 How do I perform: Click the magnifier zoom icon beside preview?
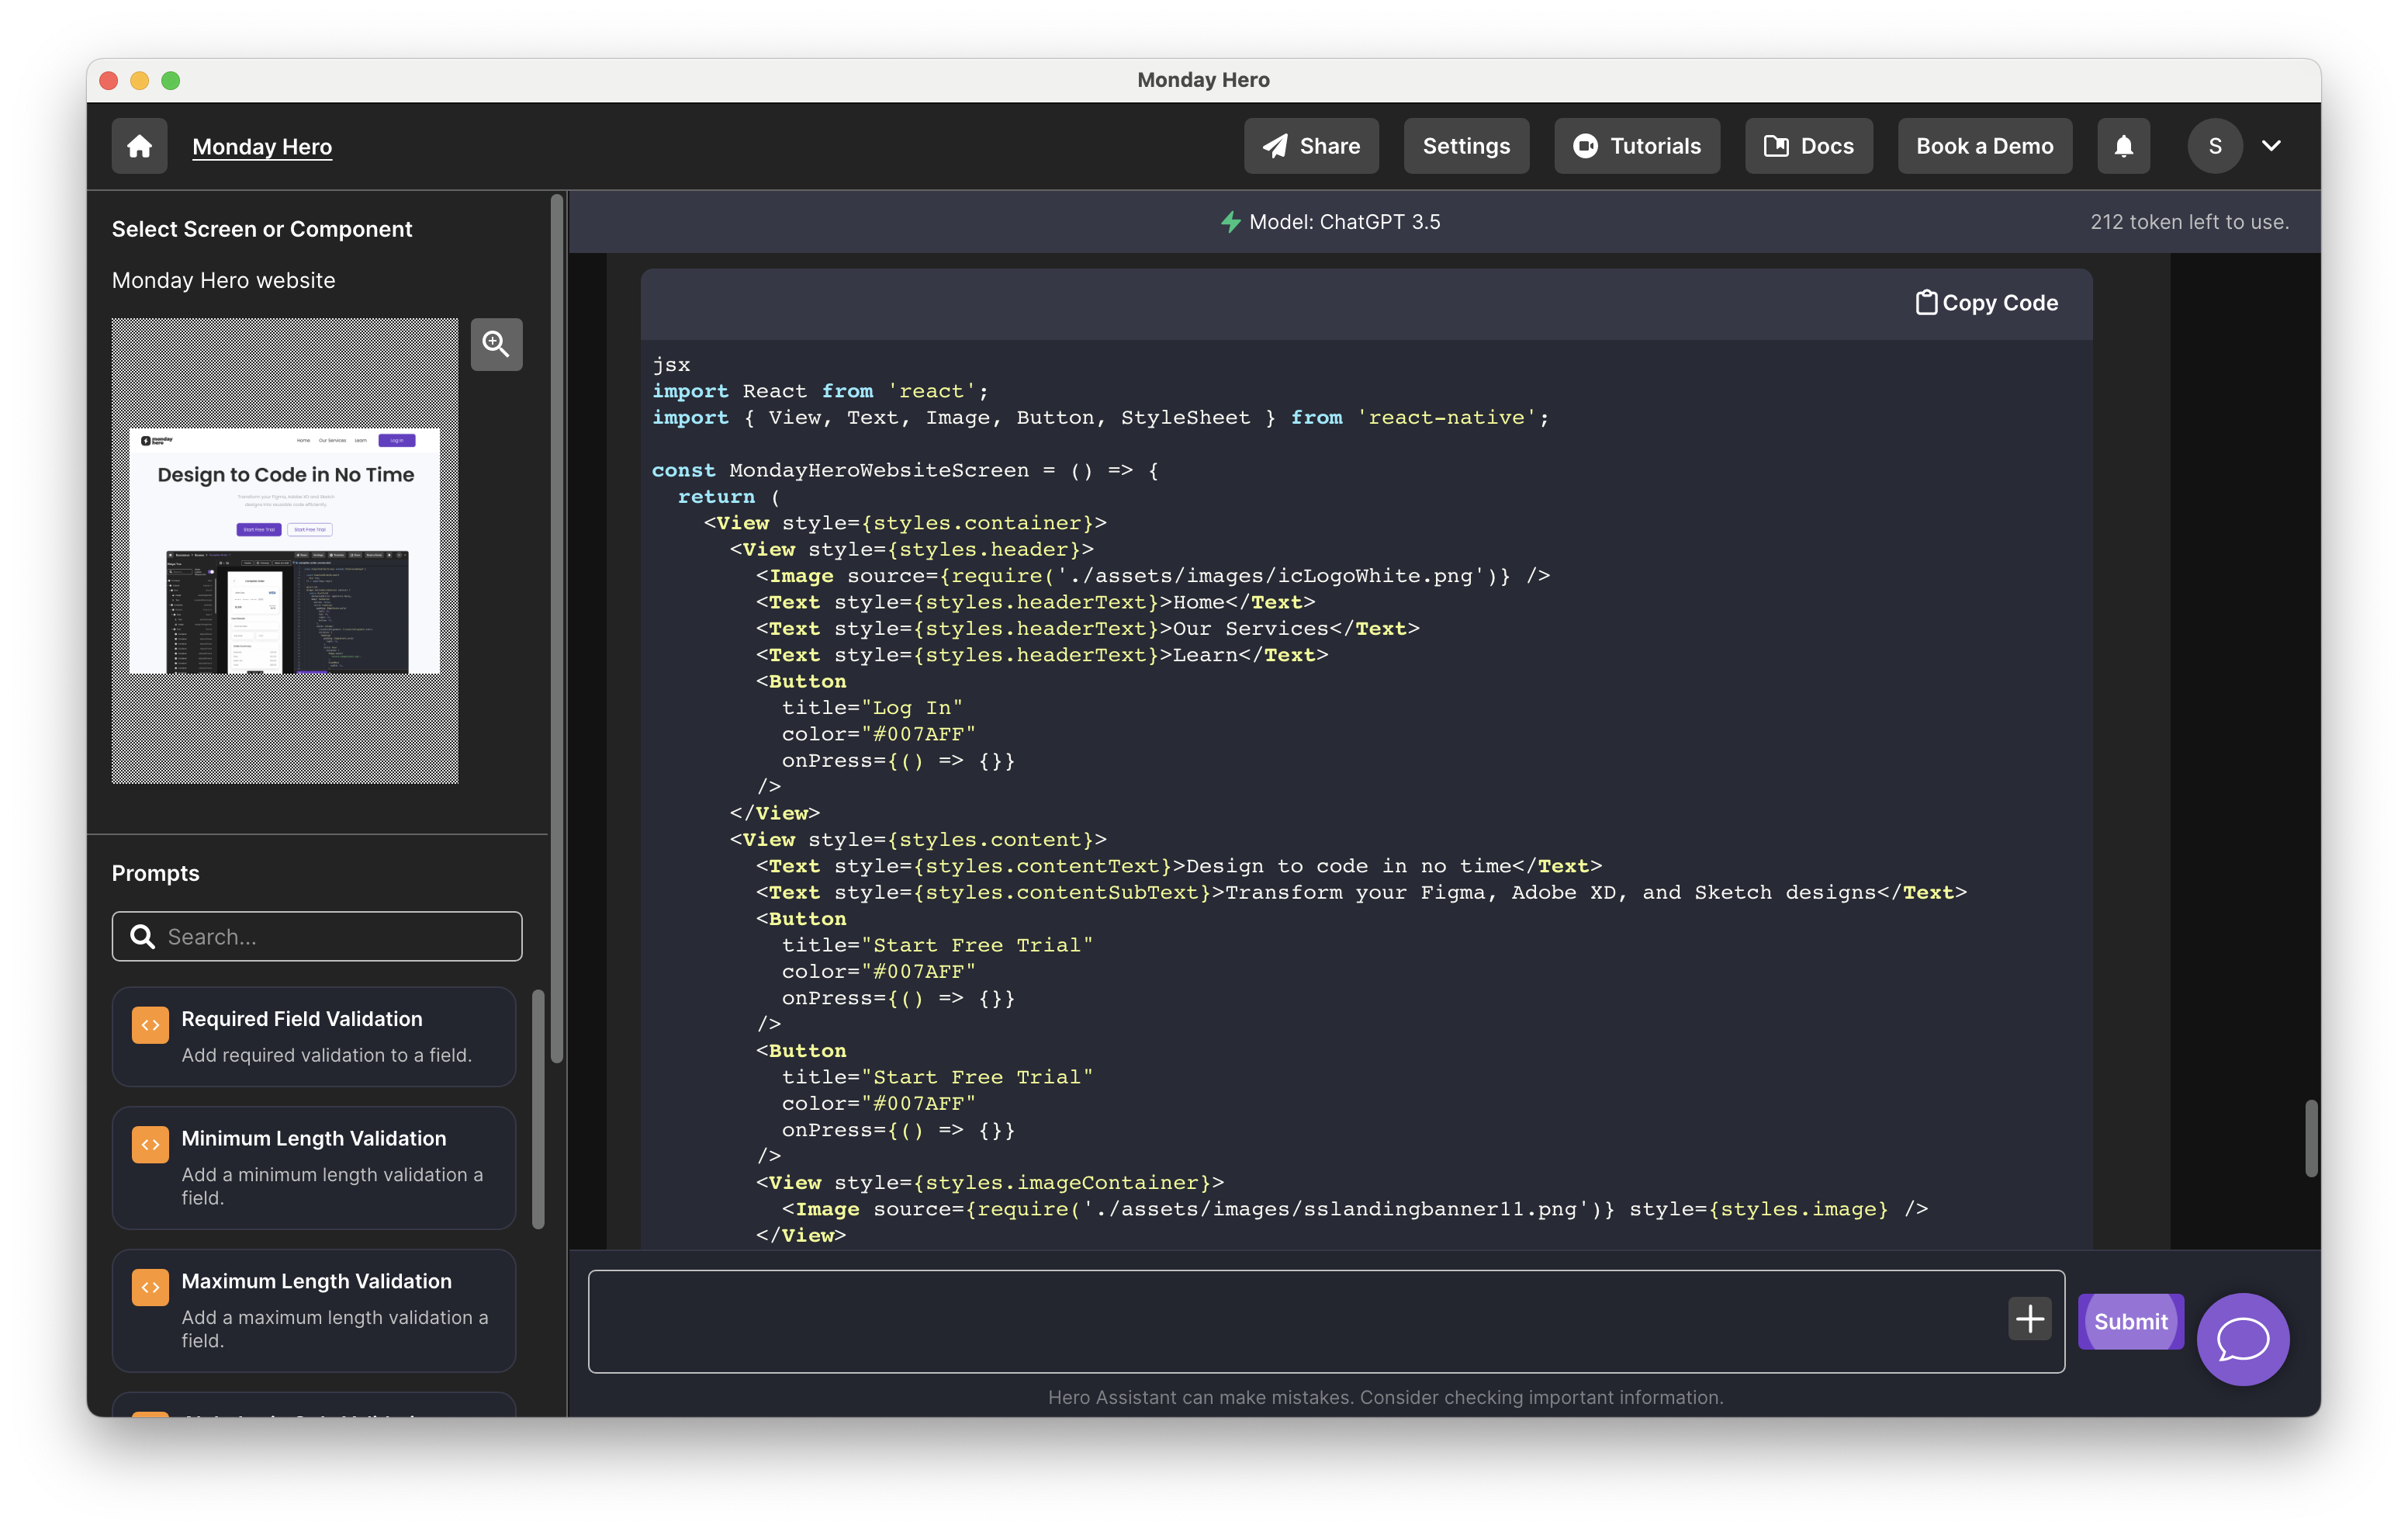[496, 345]
